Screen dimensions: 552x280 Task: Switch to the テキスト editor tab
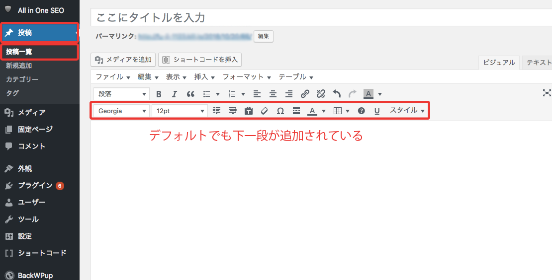[x=538, y=63]
